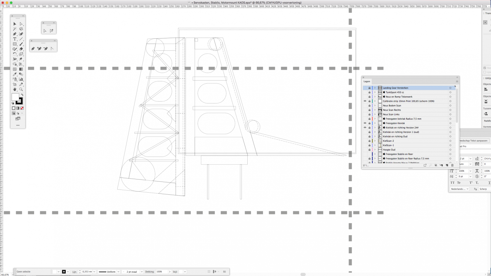
Task: Delete selected layer with trash icon
Action: click(x=452, y=165)
